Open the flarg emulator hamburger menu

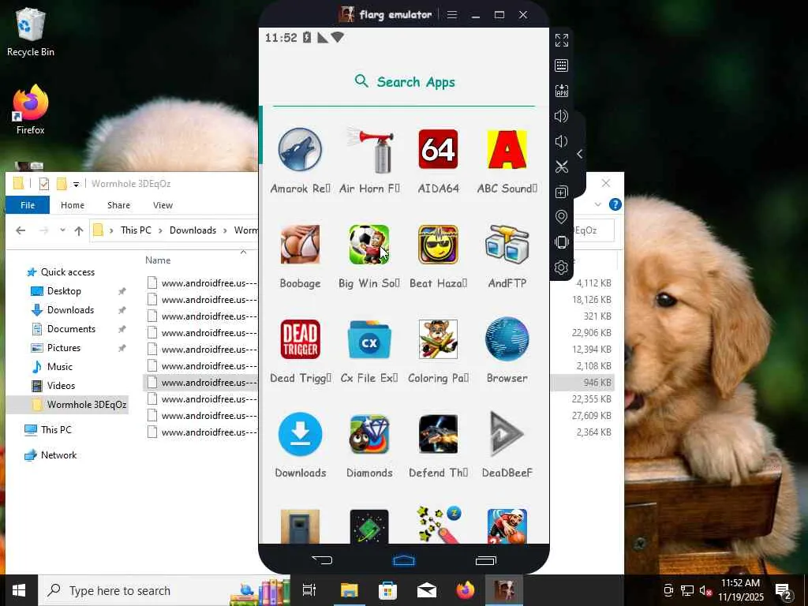click(x=452, y=15)
